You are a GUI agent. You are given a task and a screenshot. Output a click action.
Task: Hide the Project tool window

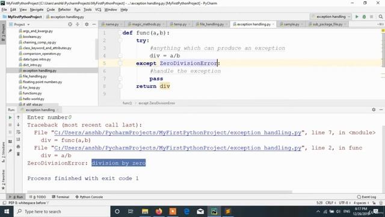pos(94,24)
